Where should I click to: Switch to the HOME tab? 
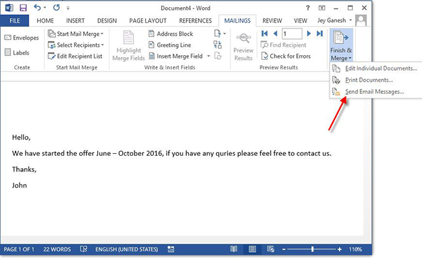[x=45, y=21]
